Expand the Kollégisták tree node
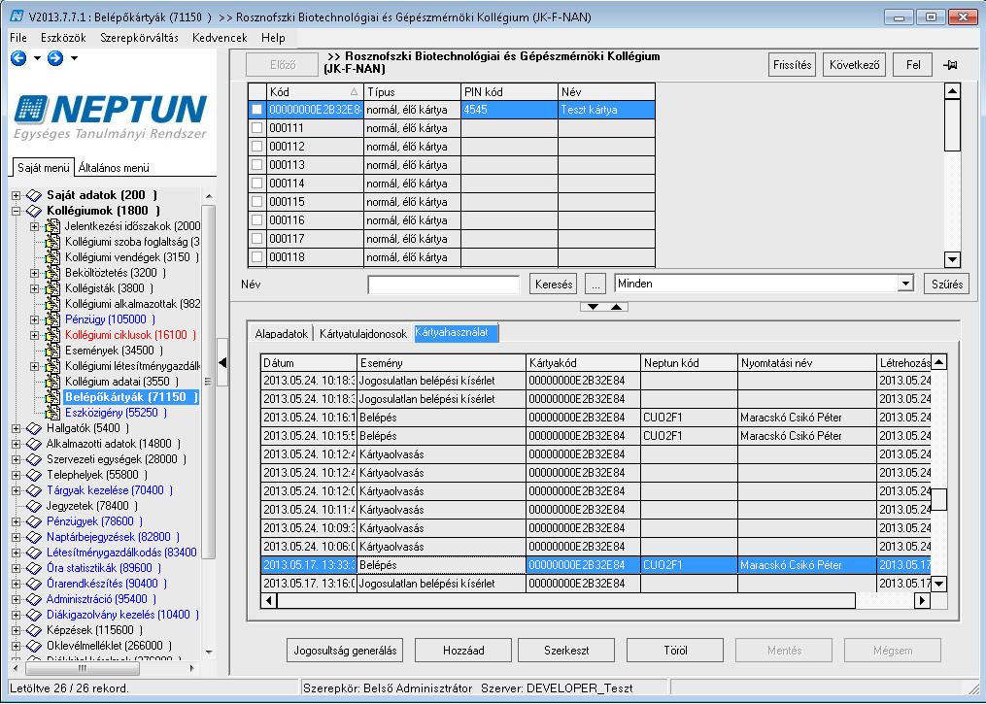The image size is (986, 704). (35, 288)
